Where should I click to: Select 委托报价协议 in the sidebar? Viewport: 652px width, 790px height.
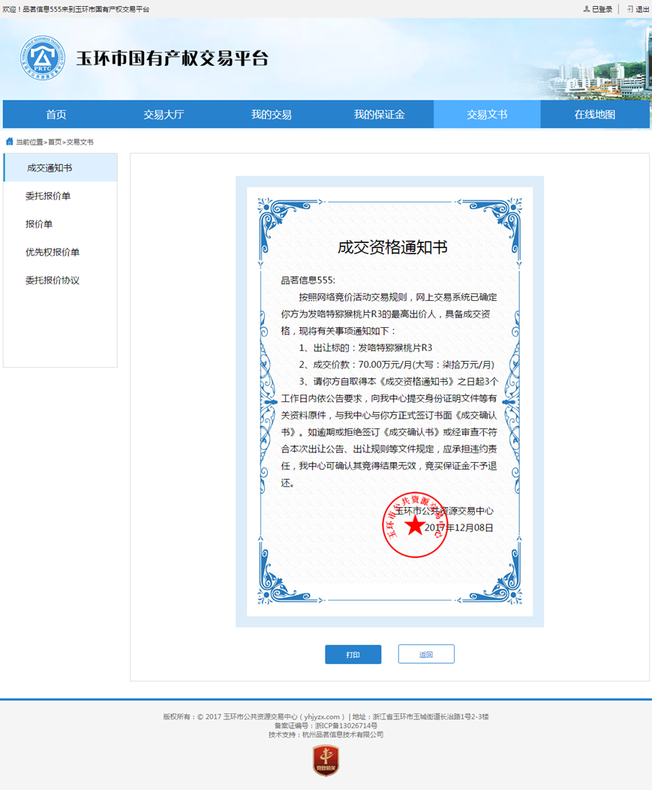(53, 280)
